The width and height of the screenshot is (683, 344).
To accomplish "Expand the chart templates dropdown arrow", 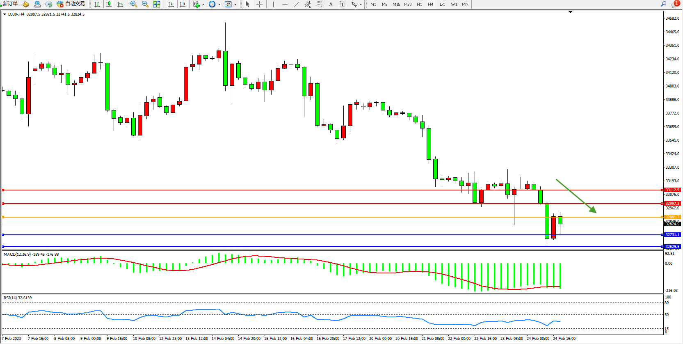I will (x=235, y=5).
